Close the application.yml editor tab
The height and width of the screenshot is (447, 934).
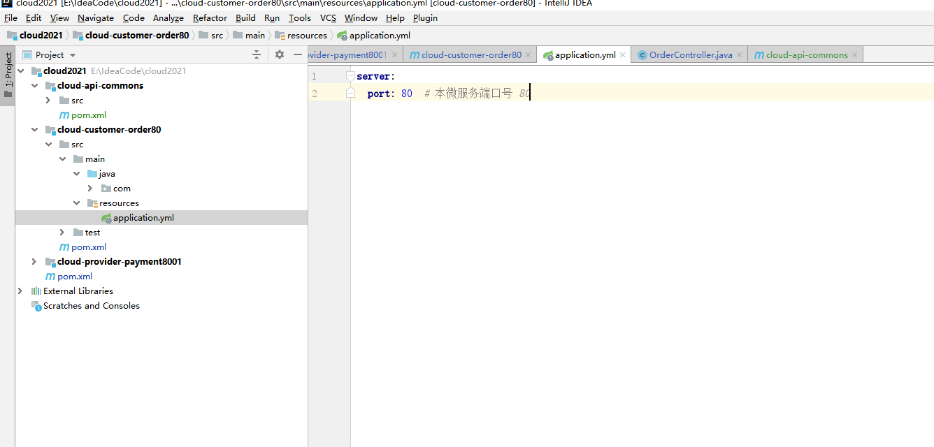(622, 54)
